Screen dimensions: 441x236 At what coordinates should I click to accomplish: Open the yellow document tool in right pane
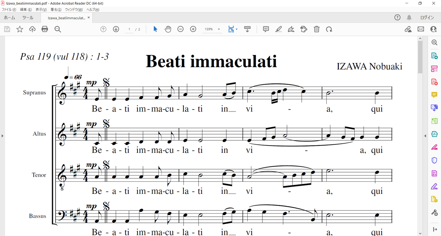point(434,199)
